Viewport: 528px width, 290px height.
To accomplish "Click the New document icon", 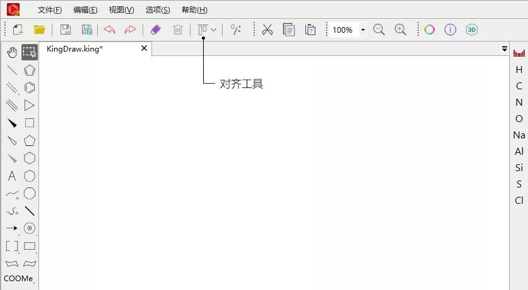I will (18, 30).
